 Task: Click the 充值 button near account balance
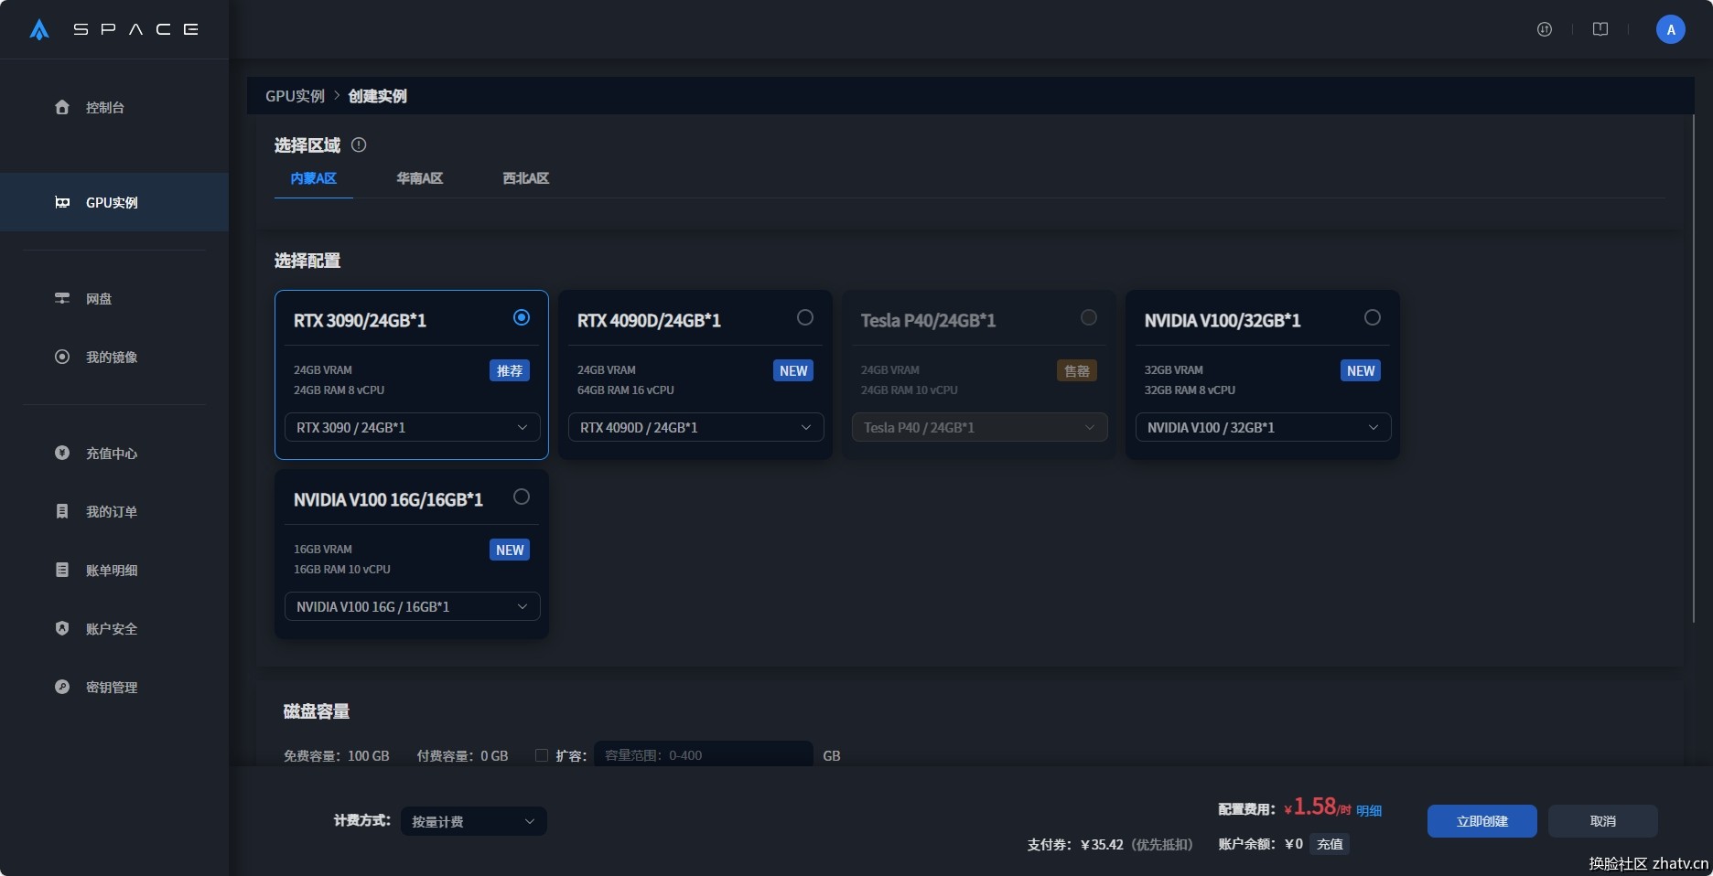tap(1330, 844)
